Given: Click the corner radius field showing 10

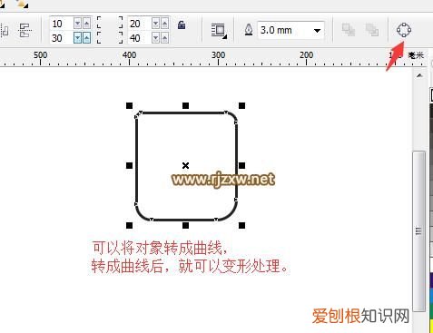Looking at the screenshot, I should pos(62,24).
